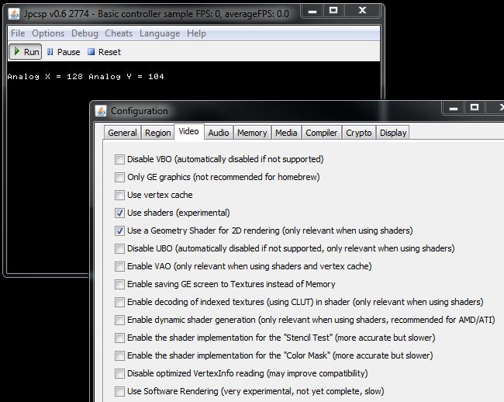Click the Run button in toolbar
This screenshot has height=402, width=504.
click(x=25, y=52)
